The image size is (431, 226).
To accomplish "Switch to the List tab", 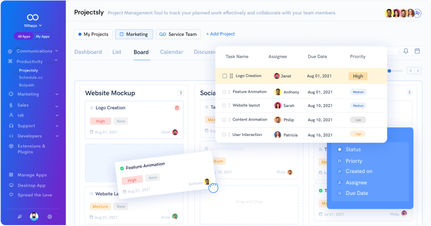I will [117, 52].
